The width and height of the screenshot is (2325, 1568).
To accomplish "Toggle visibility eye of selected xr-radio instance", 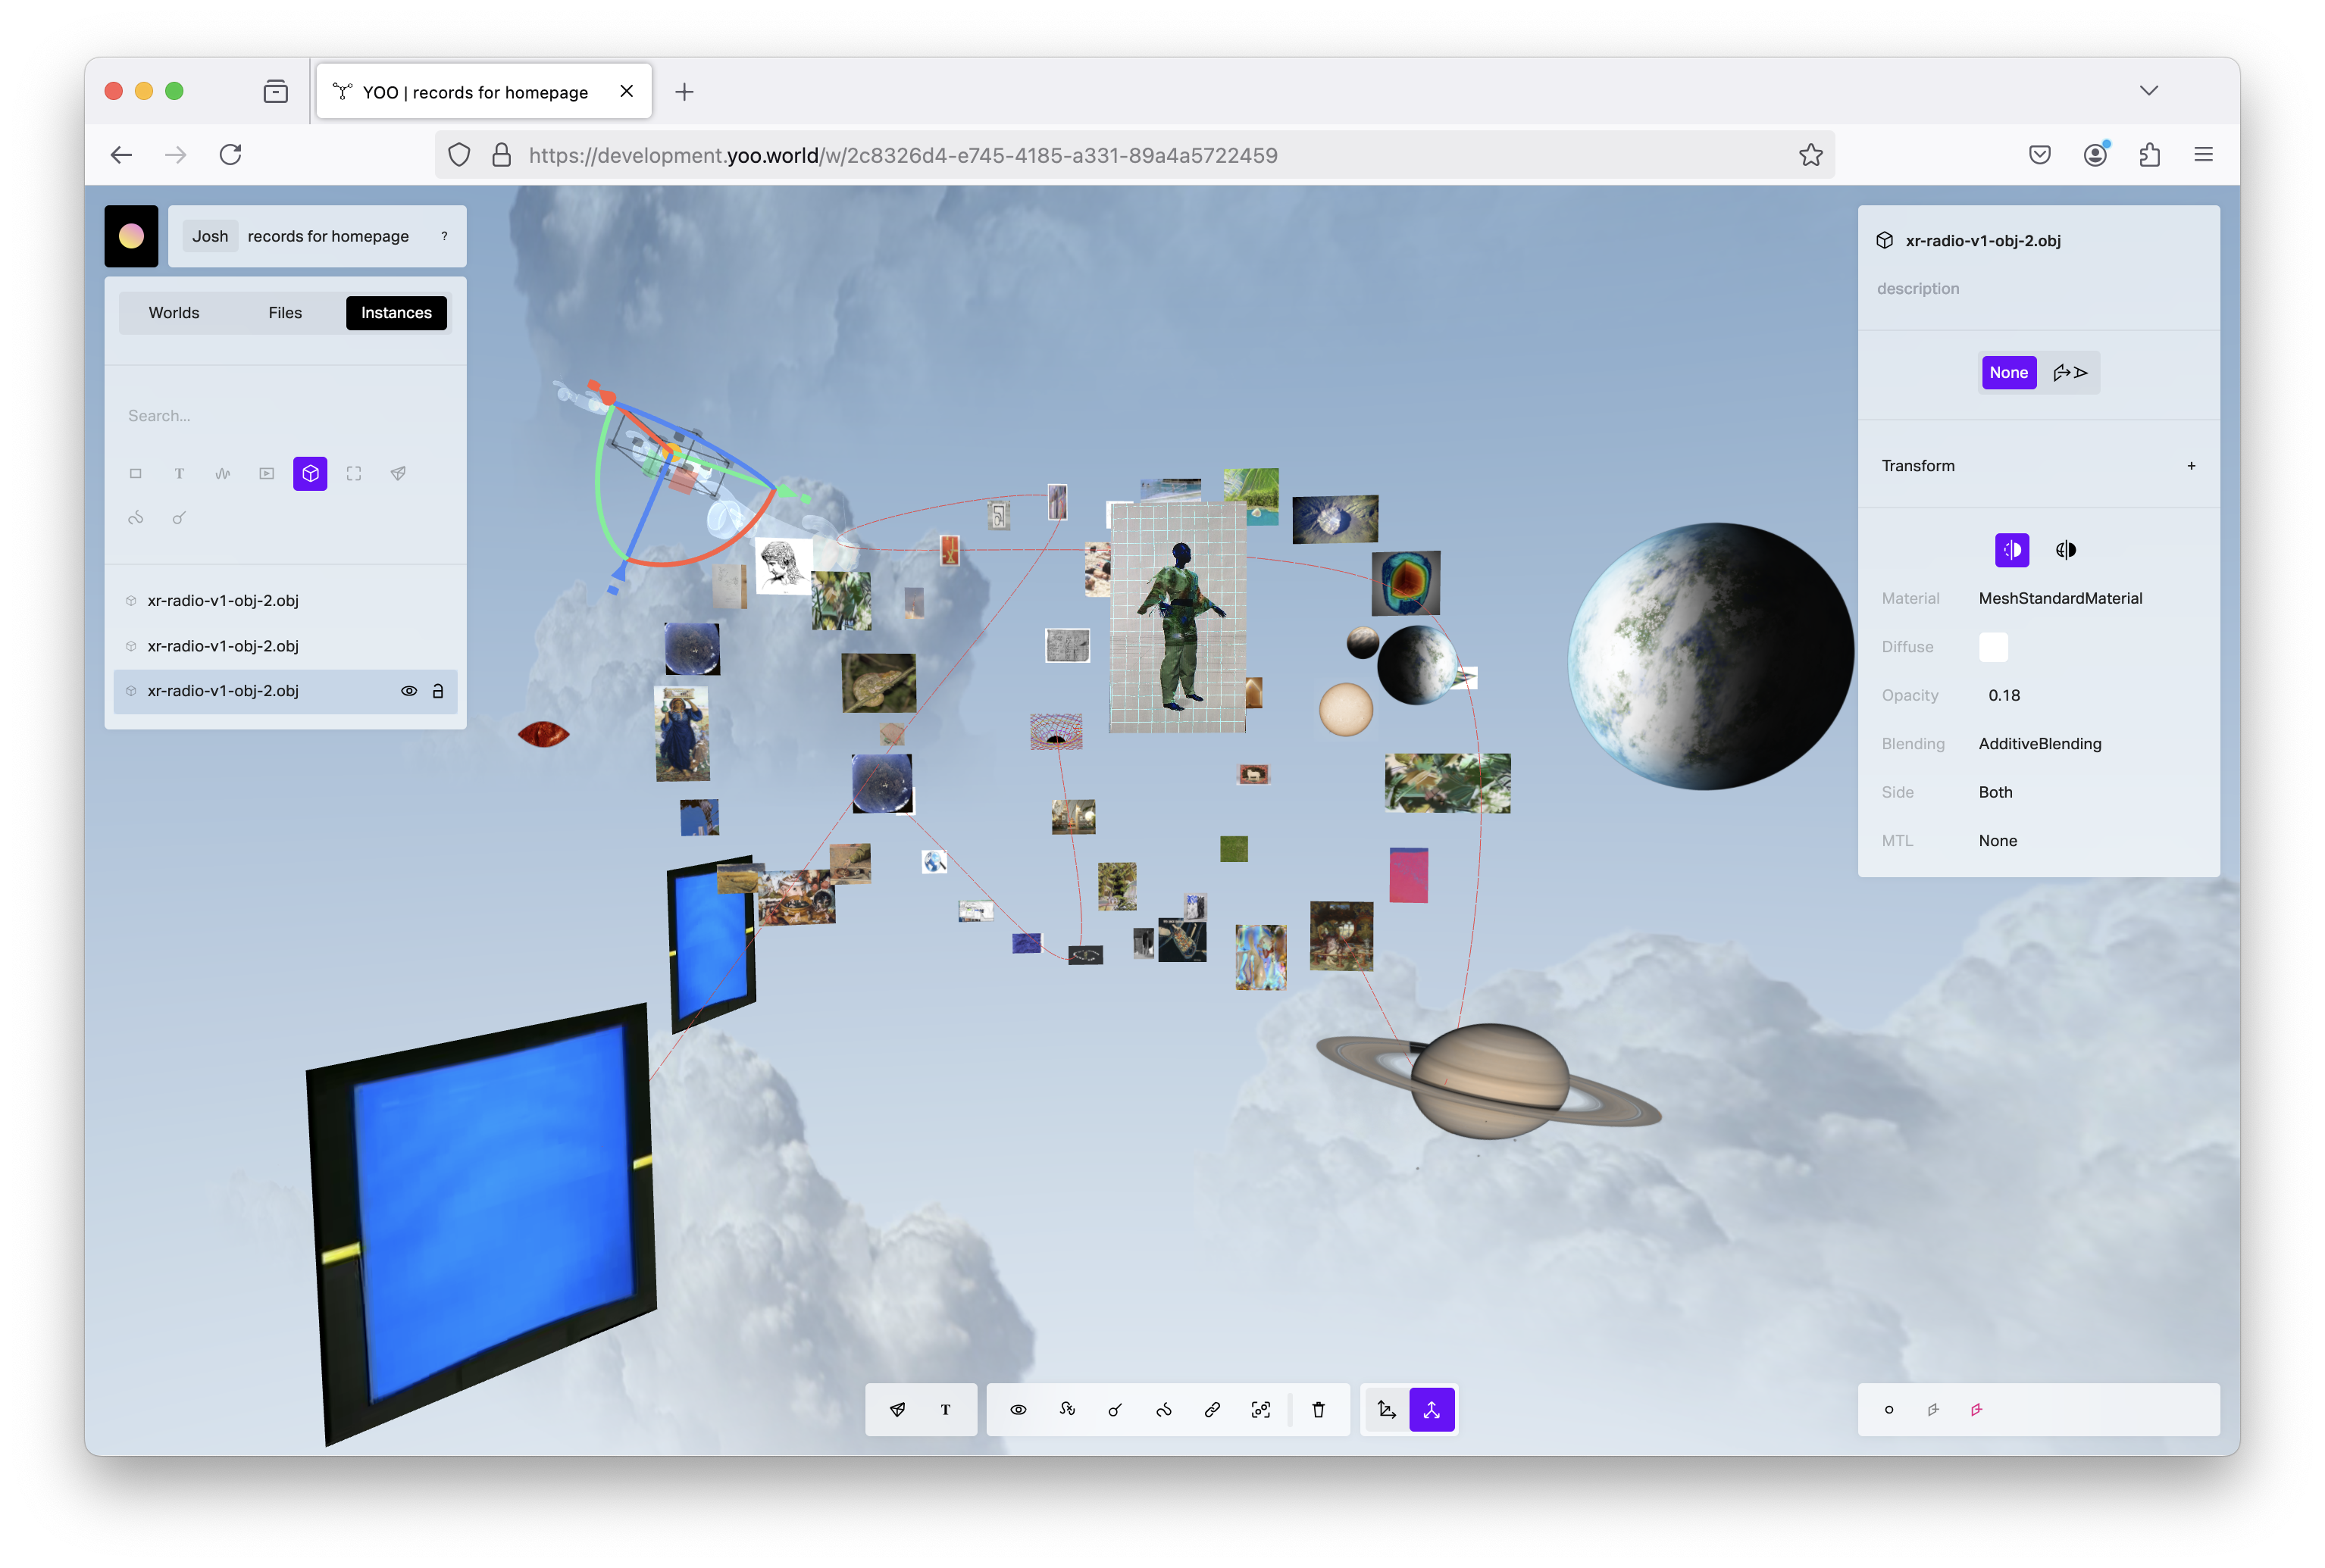I will pyautogui.click(x=408, y=691).
